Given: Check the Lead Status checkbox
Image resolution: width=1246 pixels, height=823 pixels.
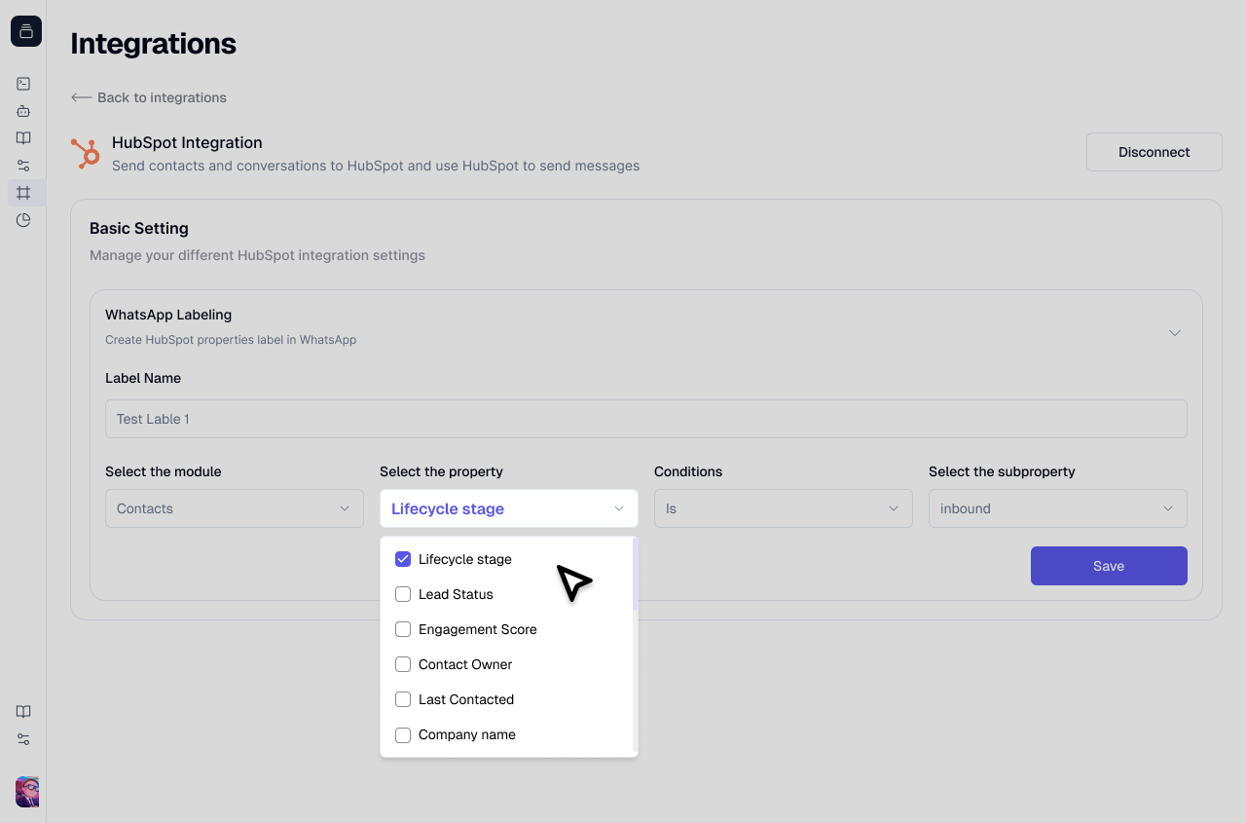Looking at the screenshot, I should 403,594.
